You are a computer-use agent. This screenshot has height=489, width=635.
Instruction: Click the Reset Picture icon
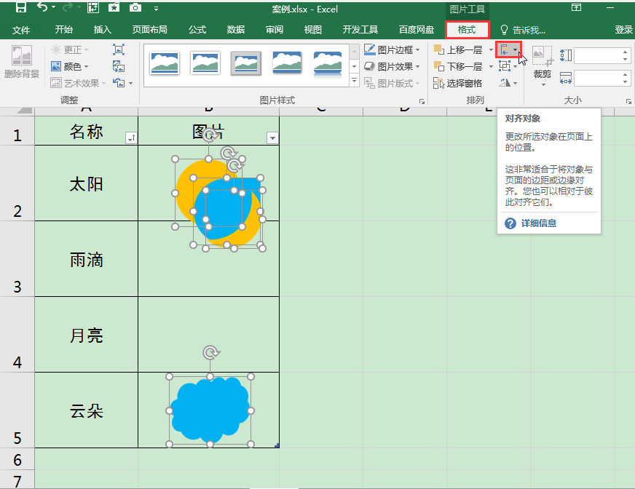(x=119, y=83)
